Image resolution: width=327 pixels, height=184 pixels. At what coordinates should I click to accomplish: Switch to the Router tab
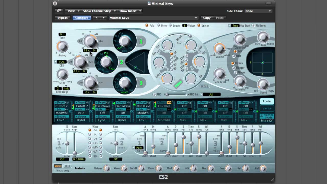pos(267,101)
